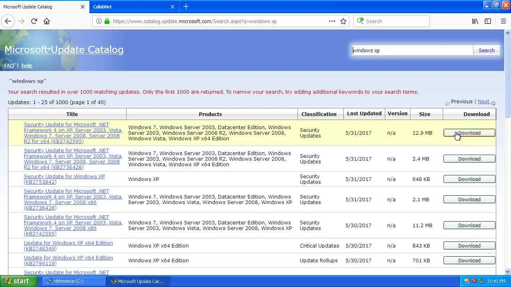Close the CollabNet tab
Image resolution: width=511 pixels, height=287 pixels.
tap(172, 6)
